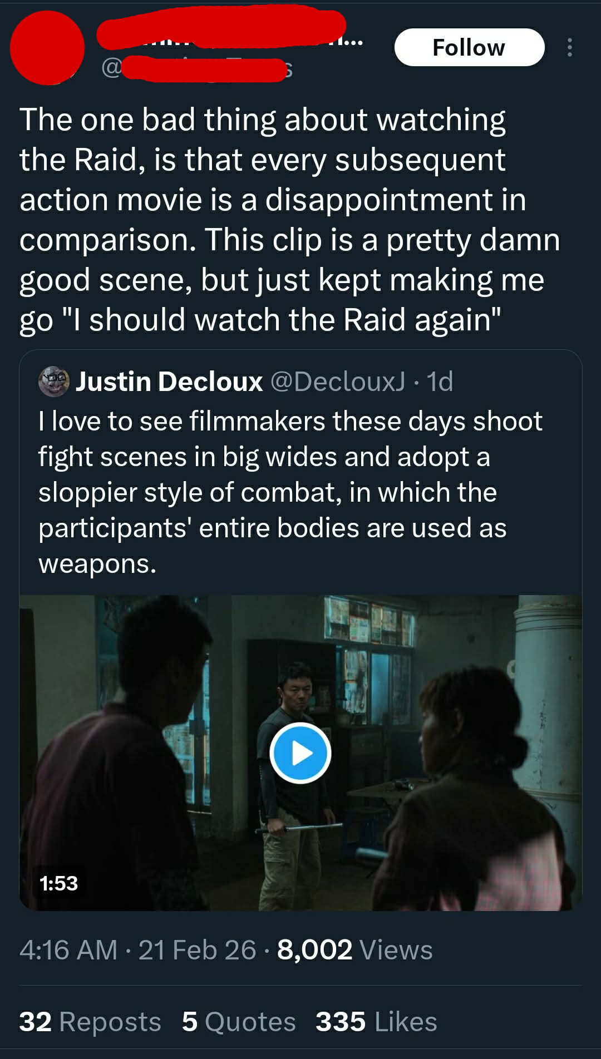Screen dimensions: 601x1059
Task: Tap Justin Decloux's small avatar
Action: click(x=53, y=382)
